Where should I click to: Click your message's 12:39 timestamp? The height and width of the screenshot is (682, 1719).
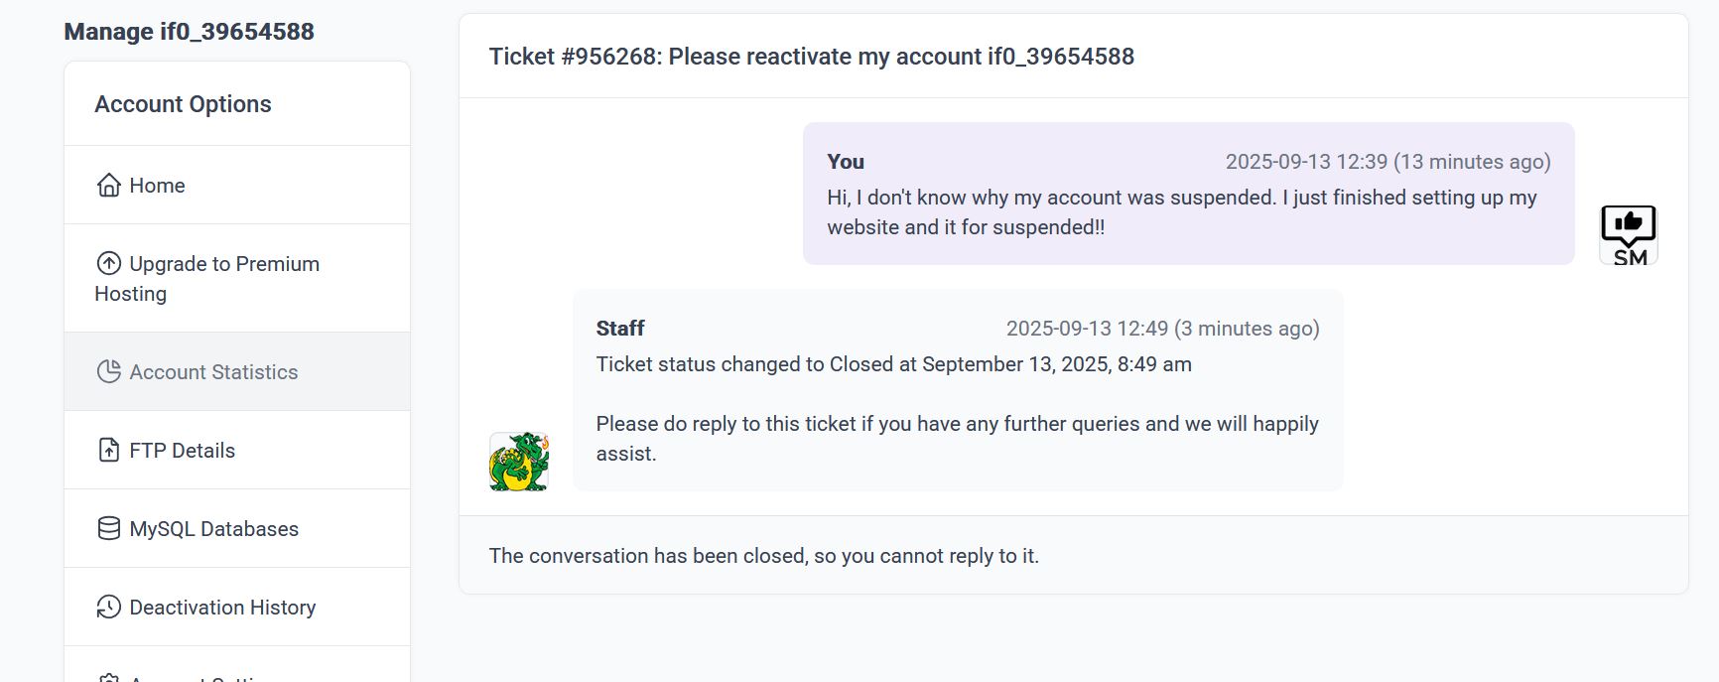click(1388, 162)
